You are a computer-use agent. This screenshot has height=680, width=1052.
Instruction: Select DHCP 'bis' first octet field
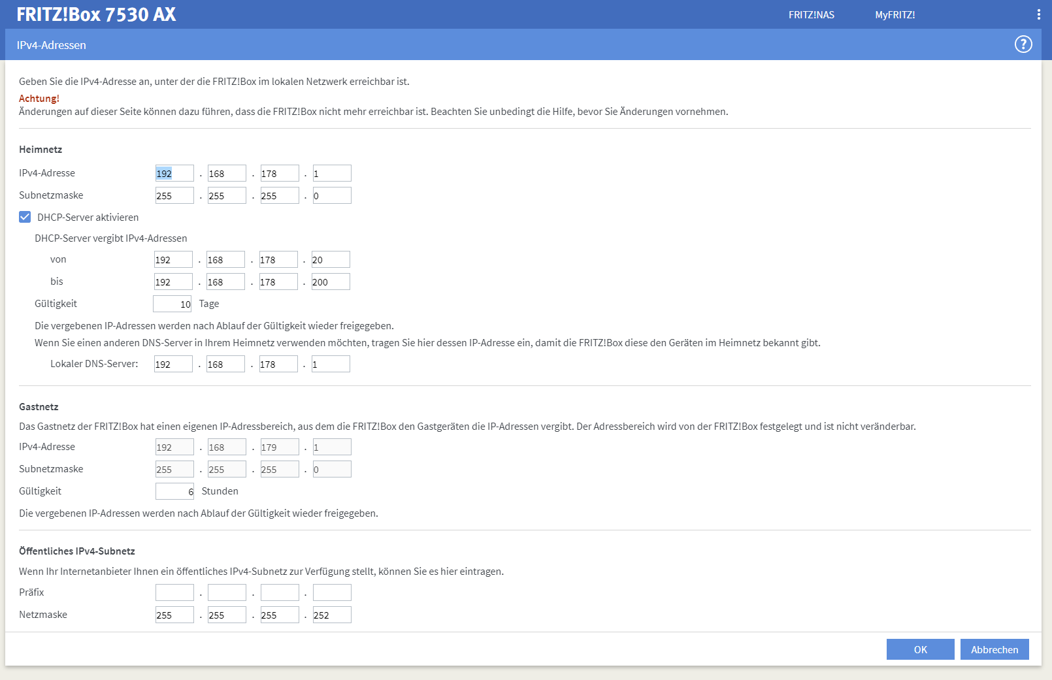coord(173,282)
